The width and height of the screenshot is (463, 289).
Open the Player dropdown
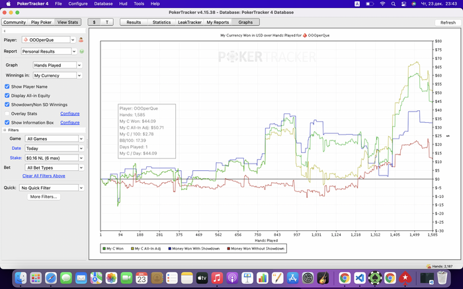[x=73, y=40]
